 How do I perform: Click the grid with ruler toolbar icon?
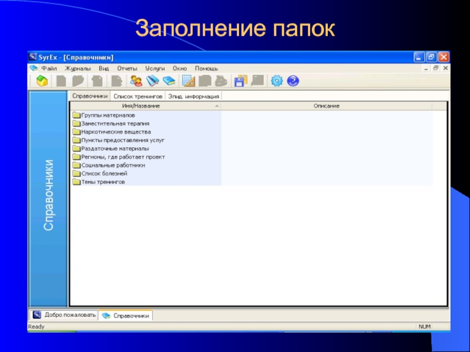188,81
